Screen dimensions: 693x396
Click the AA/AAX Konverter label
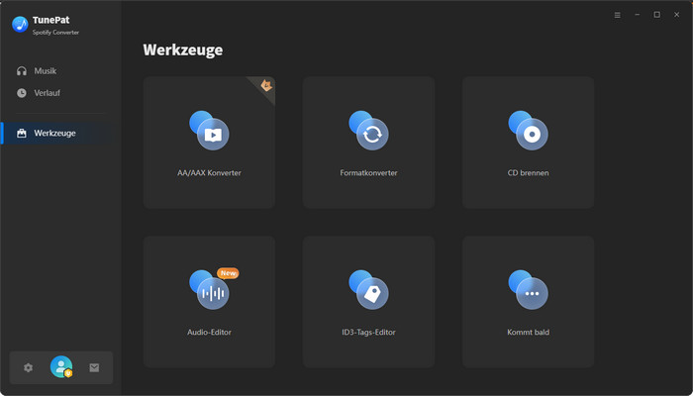click(x=209, y=172)
